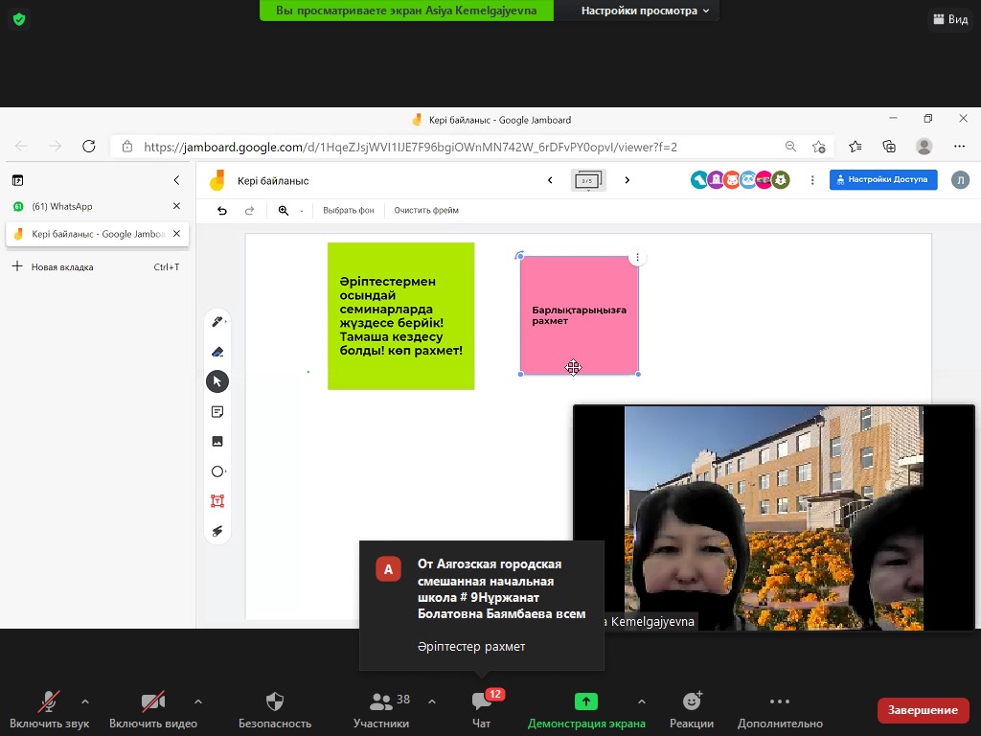Open the Новая вкладка item

(x=62, y=266)
